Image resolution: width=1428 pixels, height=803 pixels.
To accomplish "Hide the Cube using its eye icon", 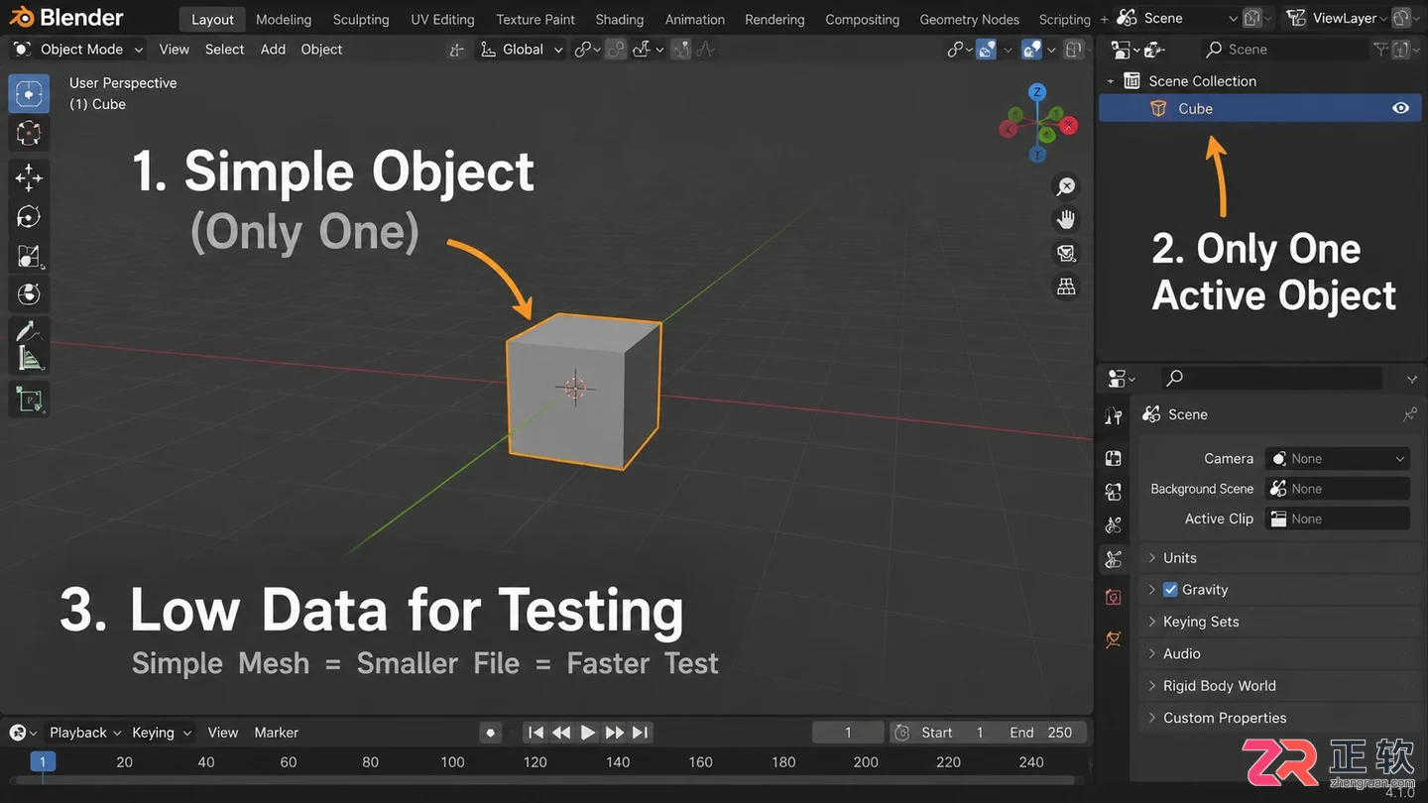I will click(x=1400, y=109).
